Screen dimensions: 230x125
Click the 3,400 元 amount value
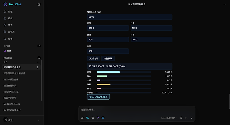click(x=169, y=72)
